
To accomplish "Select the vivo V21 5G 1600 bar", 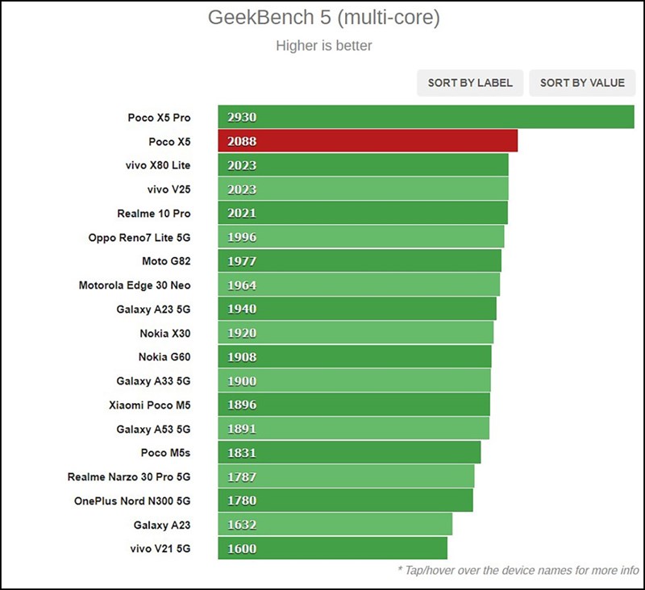I will coord(332,549).
